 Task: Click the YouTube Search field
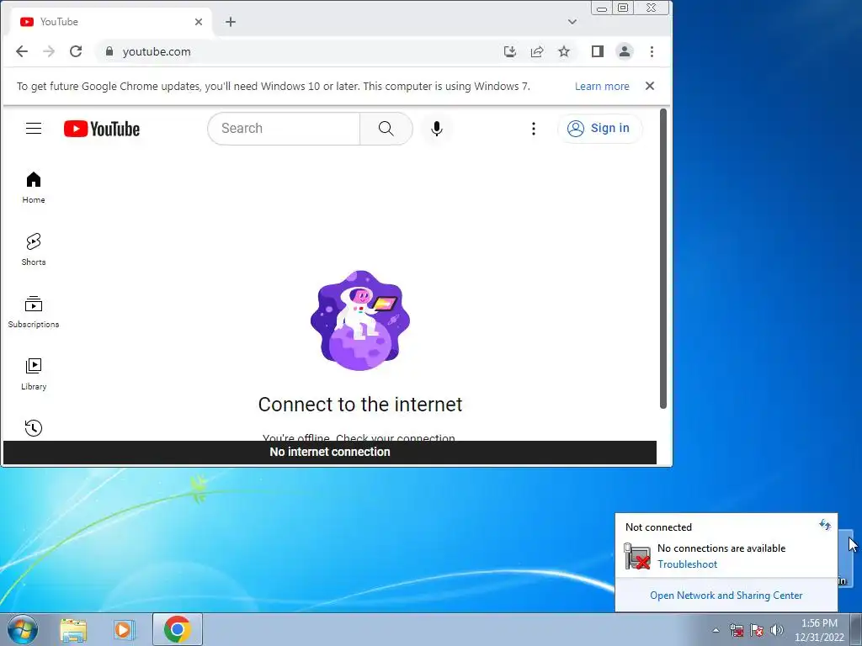coord(284,129)
